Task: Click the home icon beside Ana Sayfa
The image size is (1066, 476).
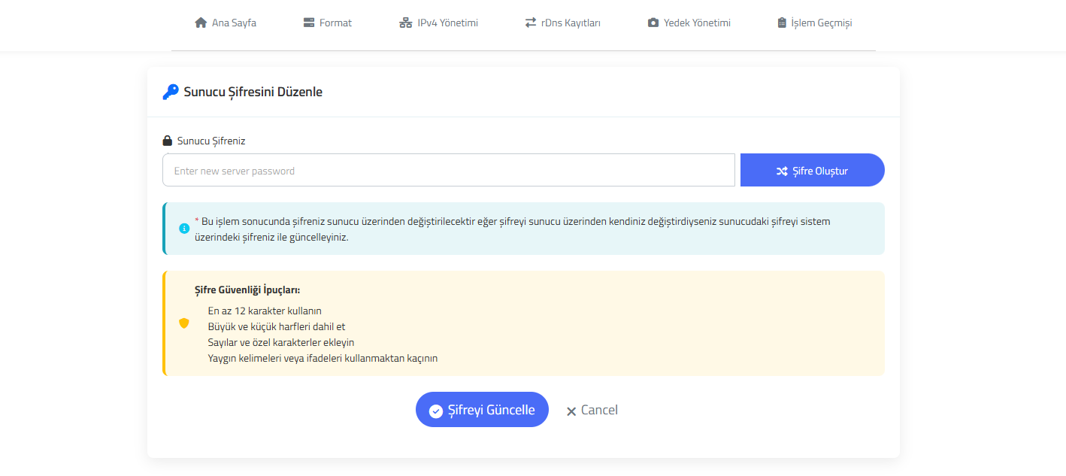Action: coord(201,23)
